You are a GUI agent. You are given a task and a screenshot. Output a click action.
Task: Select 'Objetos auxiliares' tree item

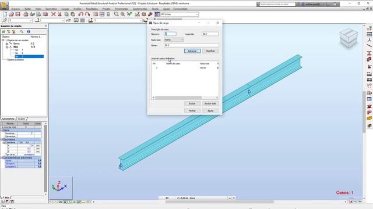coord(15,60)
